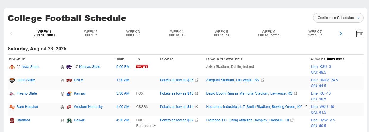Viewport: 369px width, 132px height.
Task: Select the Week 2 tab
Action: 90,33
